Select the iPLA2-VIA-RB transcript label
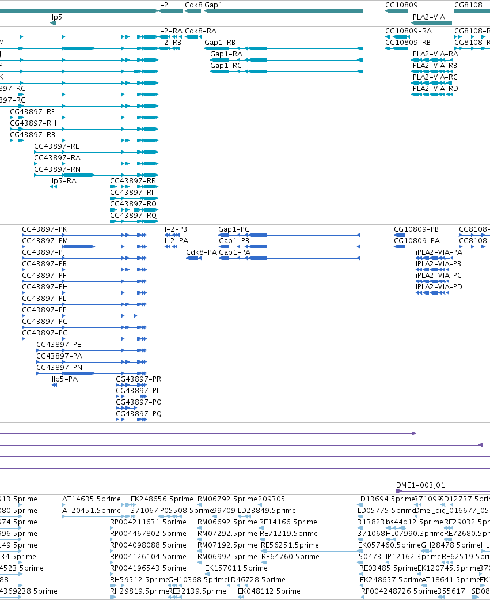The image size is (490, 600). [434, 66]
